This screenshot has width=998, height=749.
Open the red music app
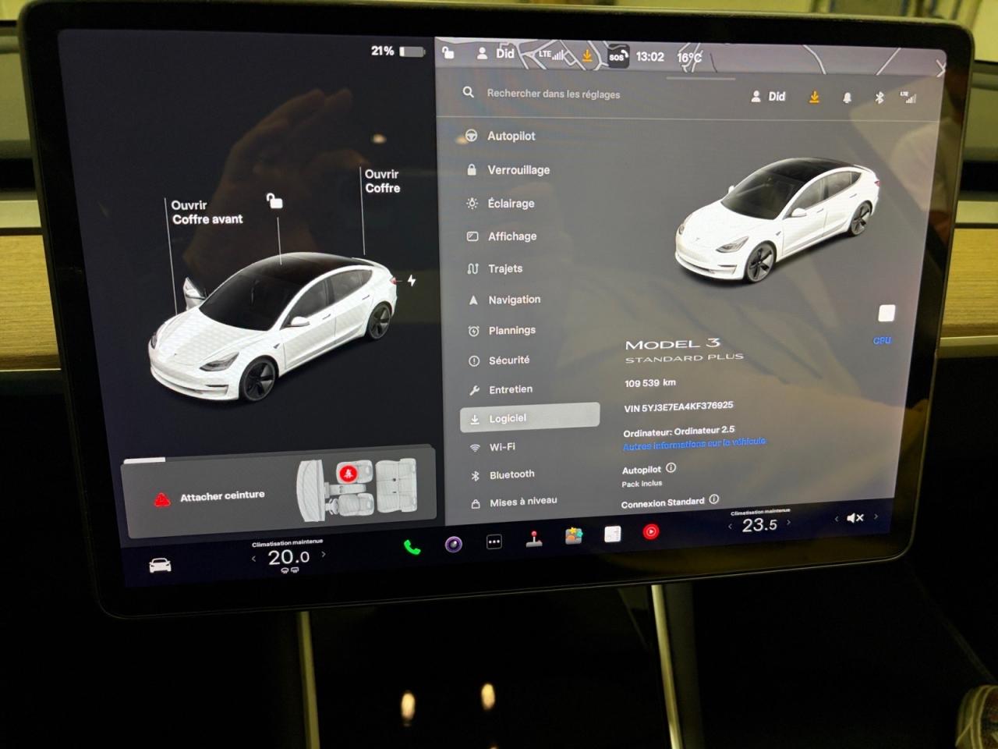point(651,531)
